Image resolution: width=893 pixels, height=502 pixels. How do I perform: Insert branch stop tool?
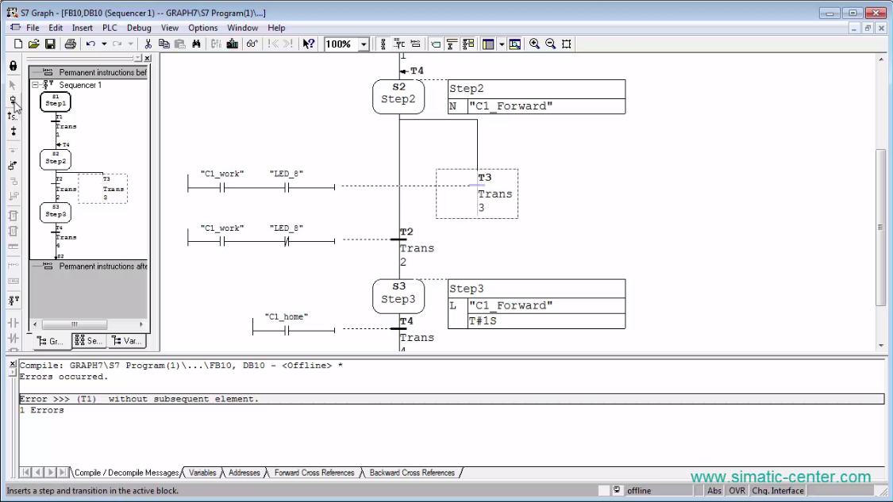click(13, 132)
